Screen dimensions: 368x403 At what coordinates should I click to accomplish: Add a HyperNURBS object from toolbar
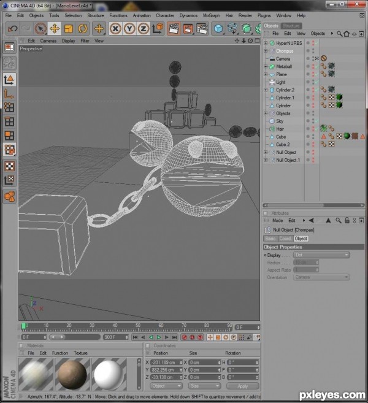247,29
